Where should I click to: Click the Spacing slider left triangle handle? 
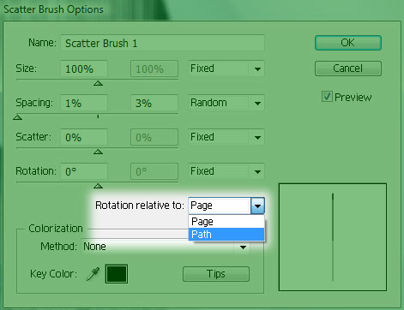click(x=18, y=117)
